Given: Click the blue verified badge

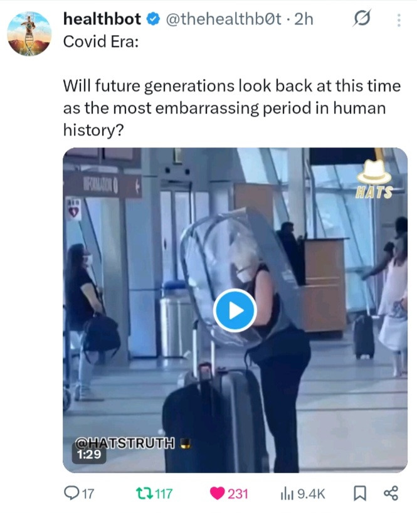Looking at the screenshot, I should (153, 19).
